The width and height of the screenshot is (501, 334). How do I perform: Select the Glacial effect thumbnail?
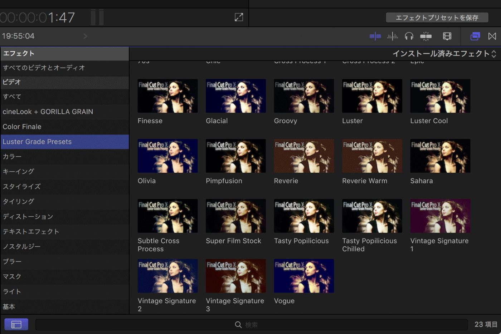(x=236, y=96)
